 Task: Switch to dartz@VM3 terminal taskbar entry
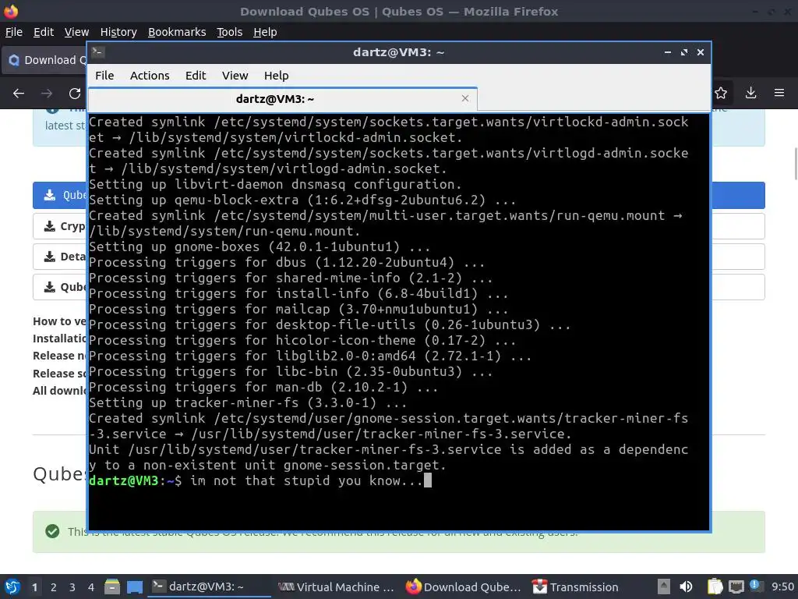tap(209, 587)
